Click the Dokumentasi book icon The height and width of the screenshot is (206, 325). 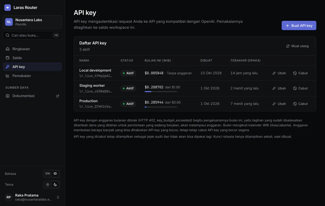8,96
